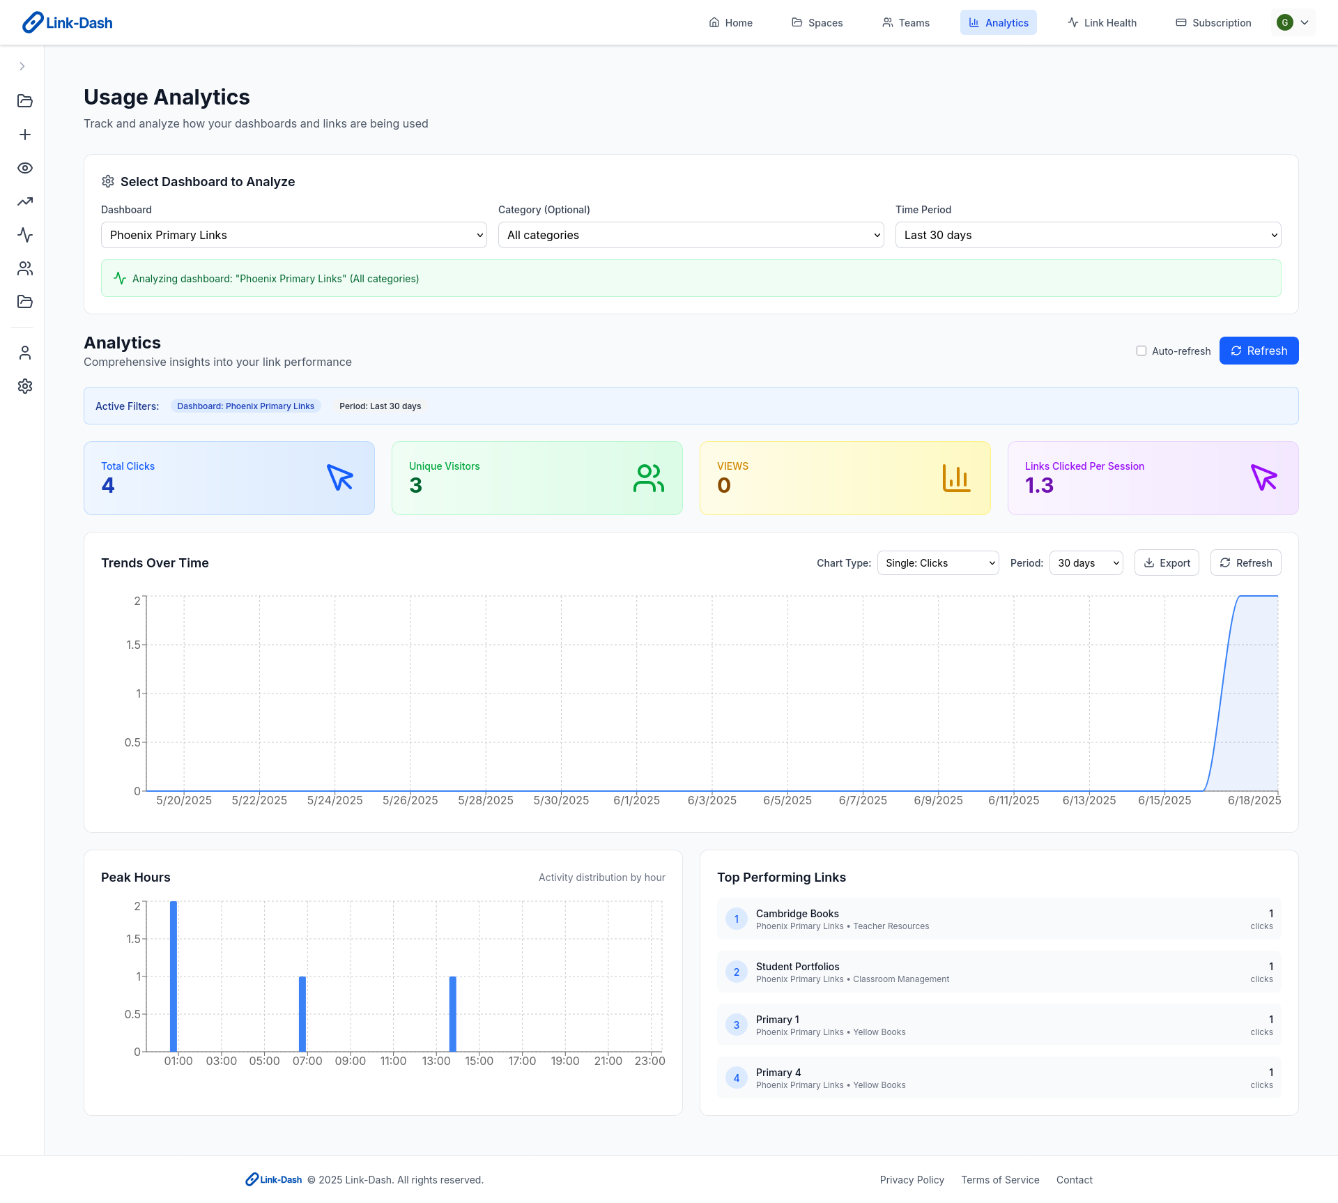Click the plus icon in sidebar
Viewport: 1338px width, 1203px height.
[25, 135]
